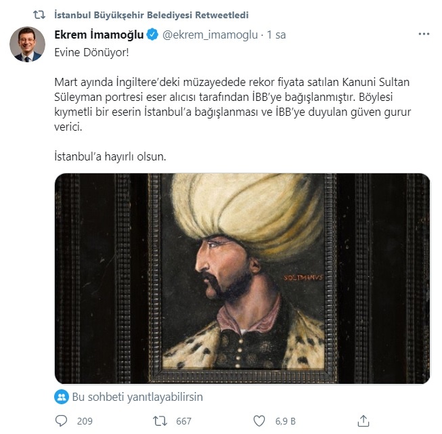This screenshot has height=434, width=442.
Task: Open the three-dot more options menu
Action: (x=423, y=34)
